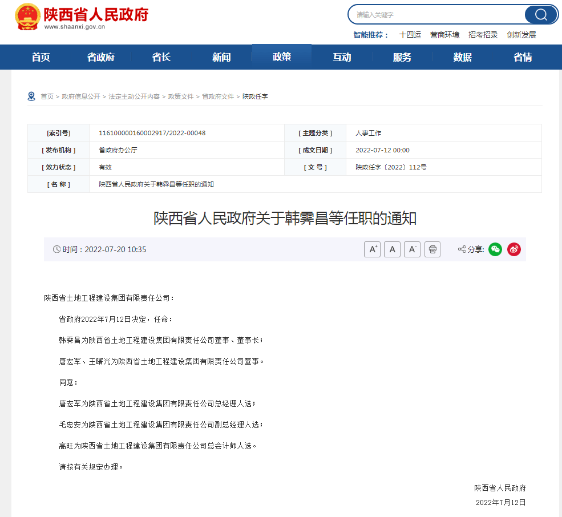The image size is (562, 517).
Task: Click the print page icon
Action: (x=432, y=249)
